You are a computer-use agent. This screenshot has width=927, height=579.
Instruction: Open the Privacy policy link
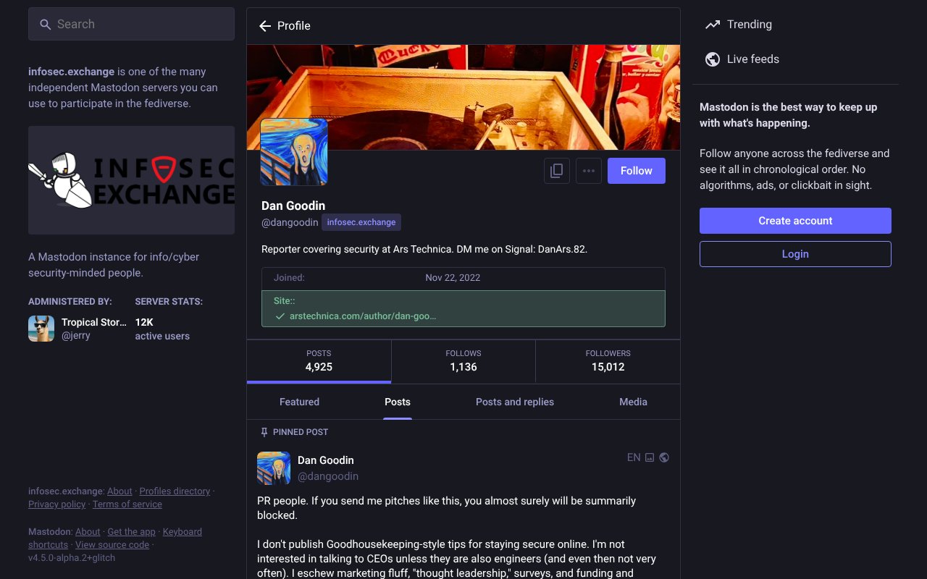(56, 504)
